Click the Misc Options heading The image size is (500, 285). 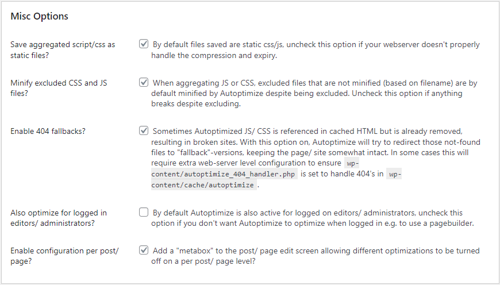click(40, 16)
